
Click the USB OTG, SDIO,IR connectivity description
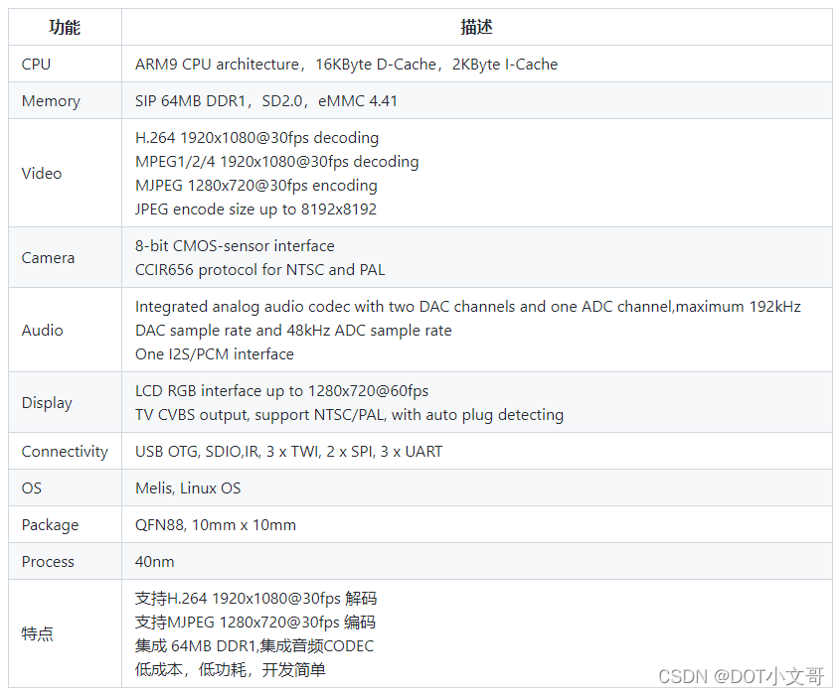pyautogui.click(x=288, y=452)
